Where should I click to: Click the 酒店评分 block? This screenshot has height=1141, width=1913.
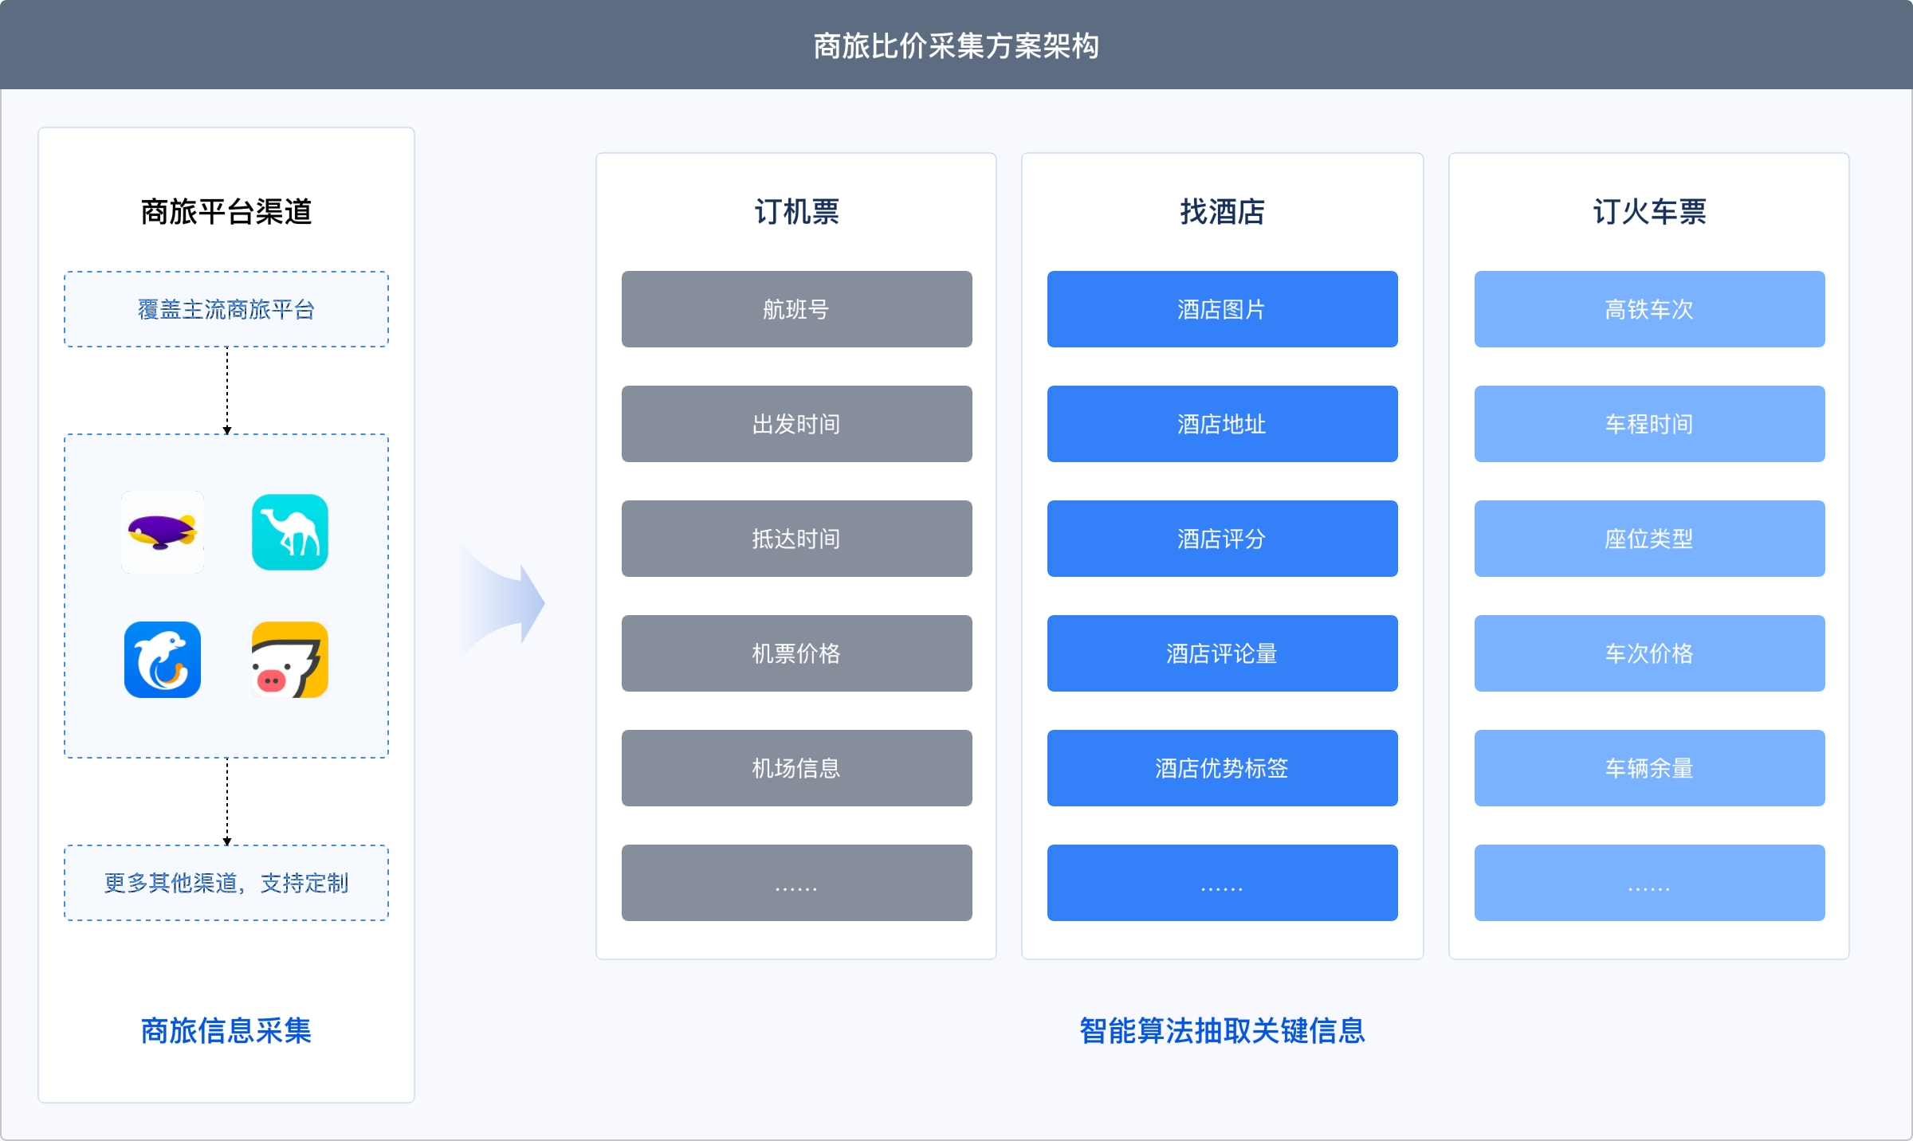coord(1222,539)
